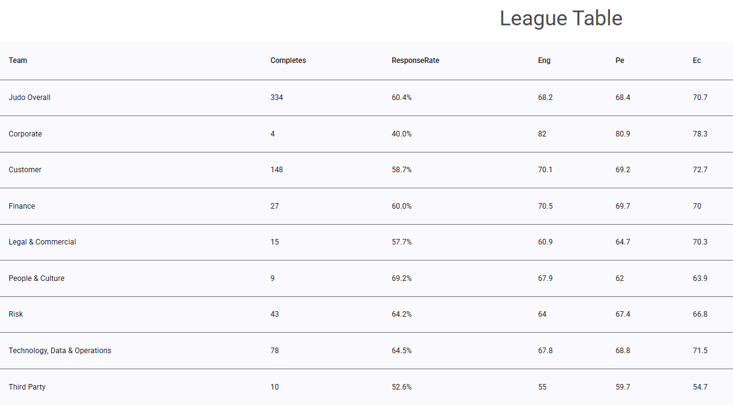Choose the People & Culture row
The height and width of the screenshot is (405, 733).
point(367,278)
